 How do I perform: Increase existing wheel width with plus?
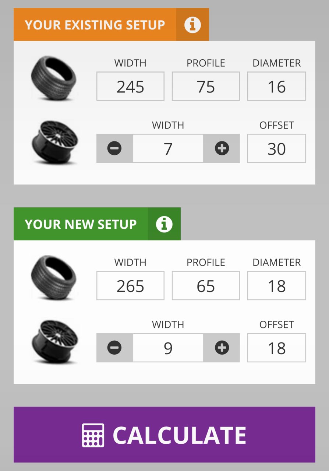[x=222, y=148]
